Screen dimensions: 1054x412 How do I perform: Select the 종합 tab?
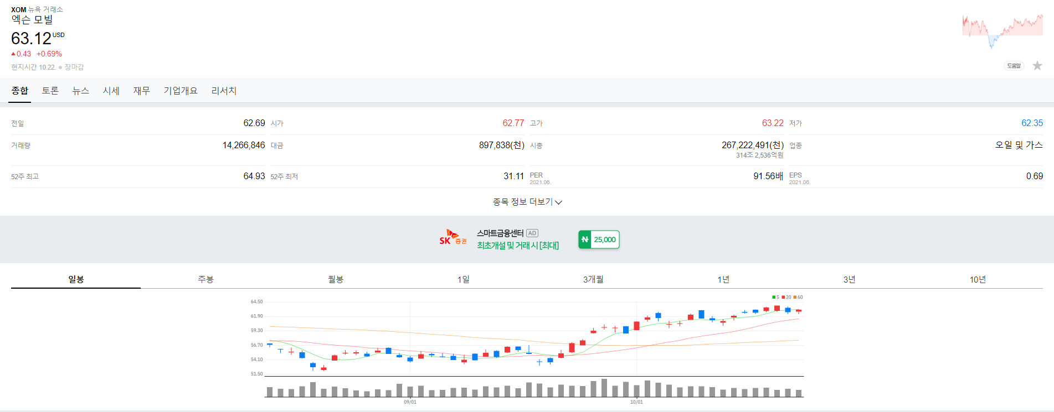[x=20, y=91]
